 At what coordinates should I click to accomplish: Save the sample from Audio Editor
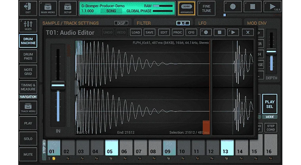(x=149, y=32)
